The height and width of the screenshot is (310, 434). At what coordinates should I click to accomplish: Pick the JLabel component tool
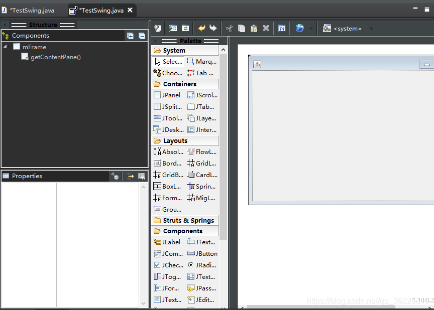[167, 242]
